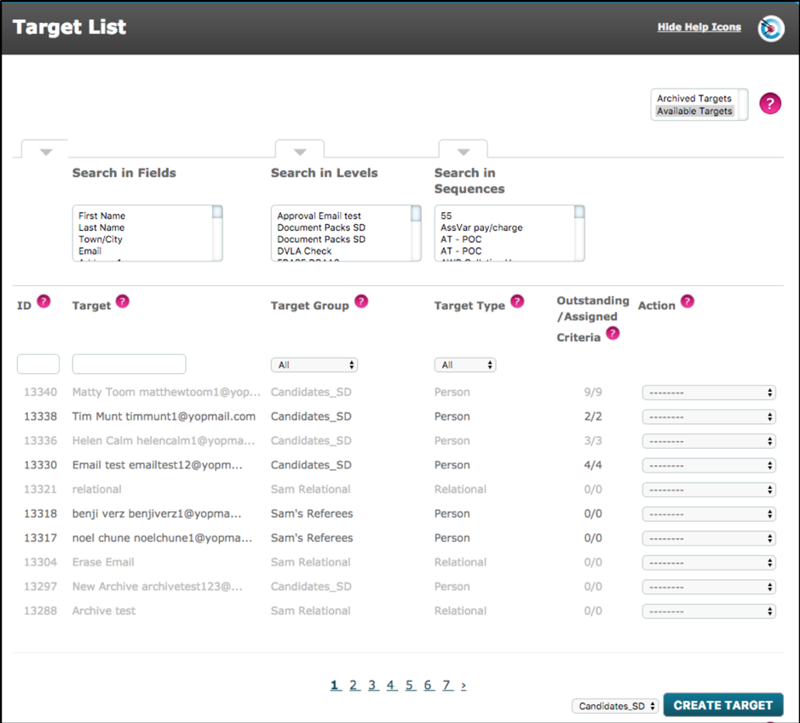This screenshot has width=800, height=723.
Task: Click 'Erase Email' target entry
Action: (103, 562)
